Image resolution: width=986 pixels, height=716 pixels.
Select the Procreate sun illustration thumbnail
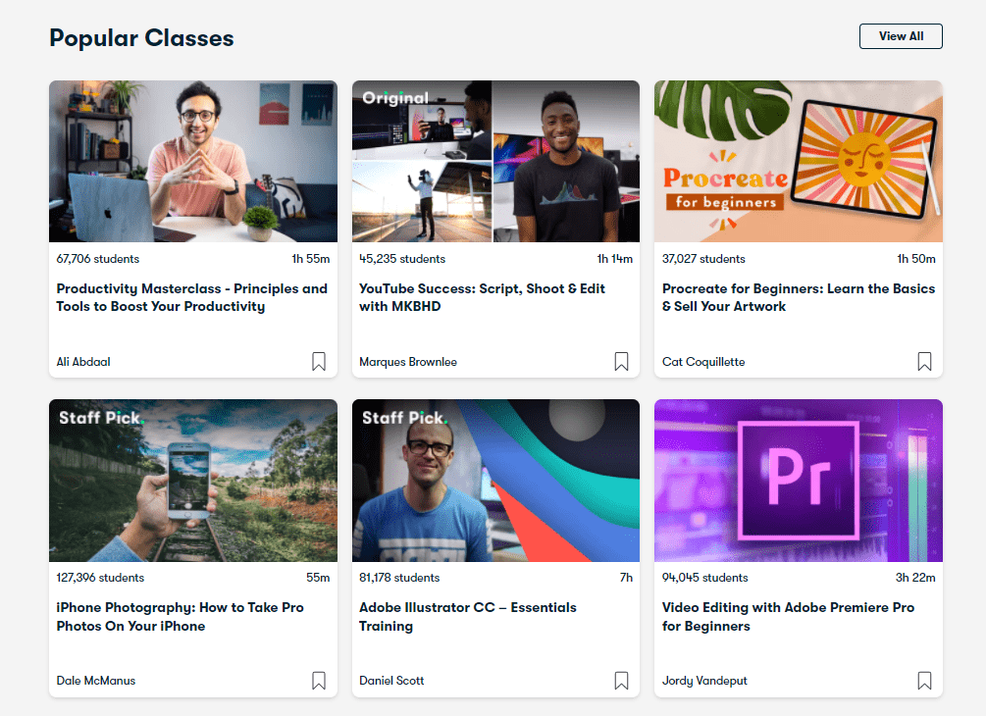pyautogui.click(x=798, y=162)
